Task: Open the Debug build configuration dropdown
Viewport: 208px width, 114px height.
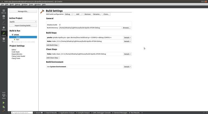Action: coord(69,14)
